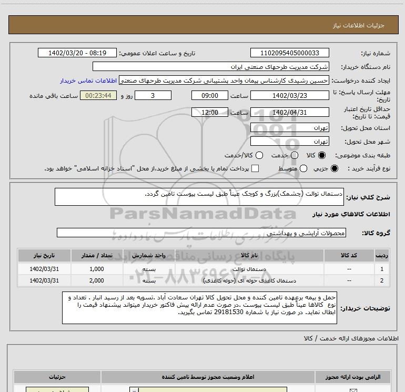Choose the متوسط purchase type radio
405x392 pixels.
click(x=303, y=168)
